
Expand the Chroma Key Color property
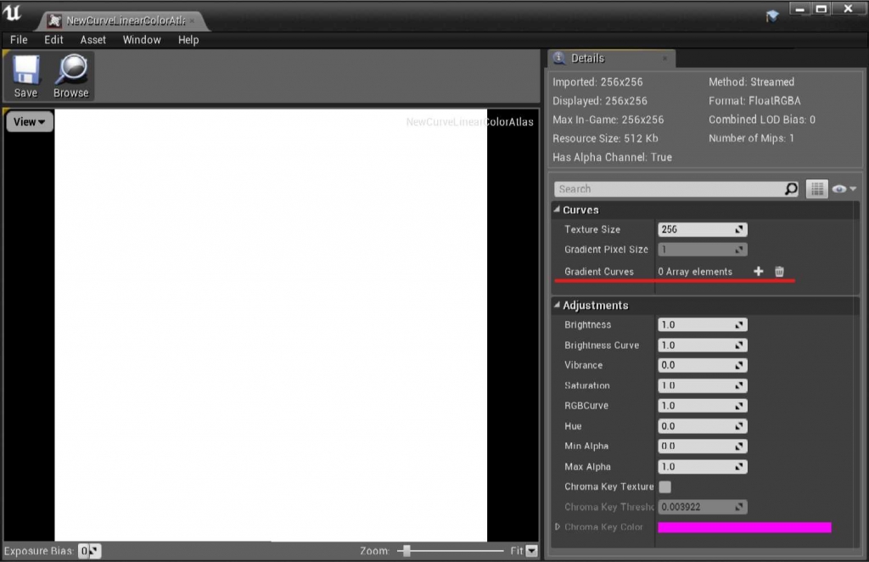[x=557, y=526]
